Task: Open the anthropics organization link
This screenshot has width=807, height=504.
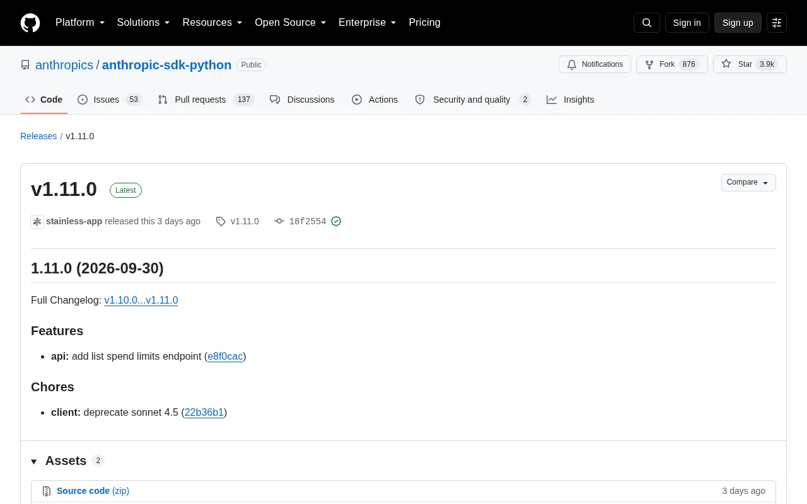Action: click(64, 65)
